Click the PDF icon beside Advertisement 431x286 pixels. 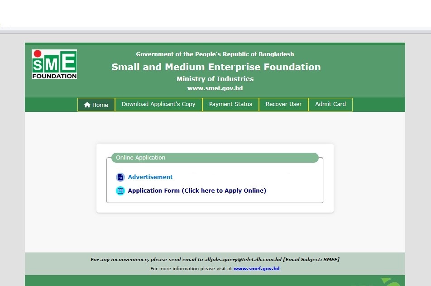pyautogui.click(x=120, y=177)
